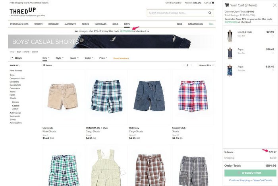Select Denim shorts subcategory
278x186 pixels.
click(15, 102)
